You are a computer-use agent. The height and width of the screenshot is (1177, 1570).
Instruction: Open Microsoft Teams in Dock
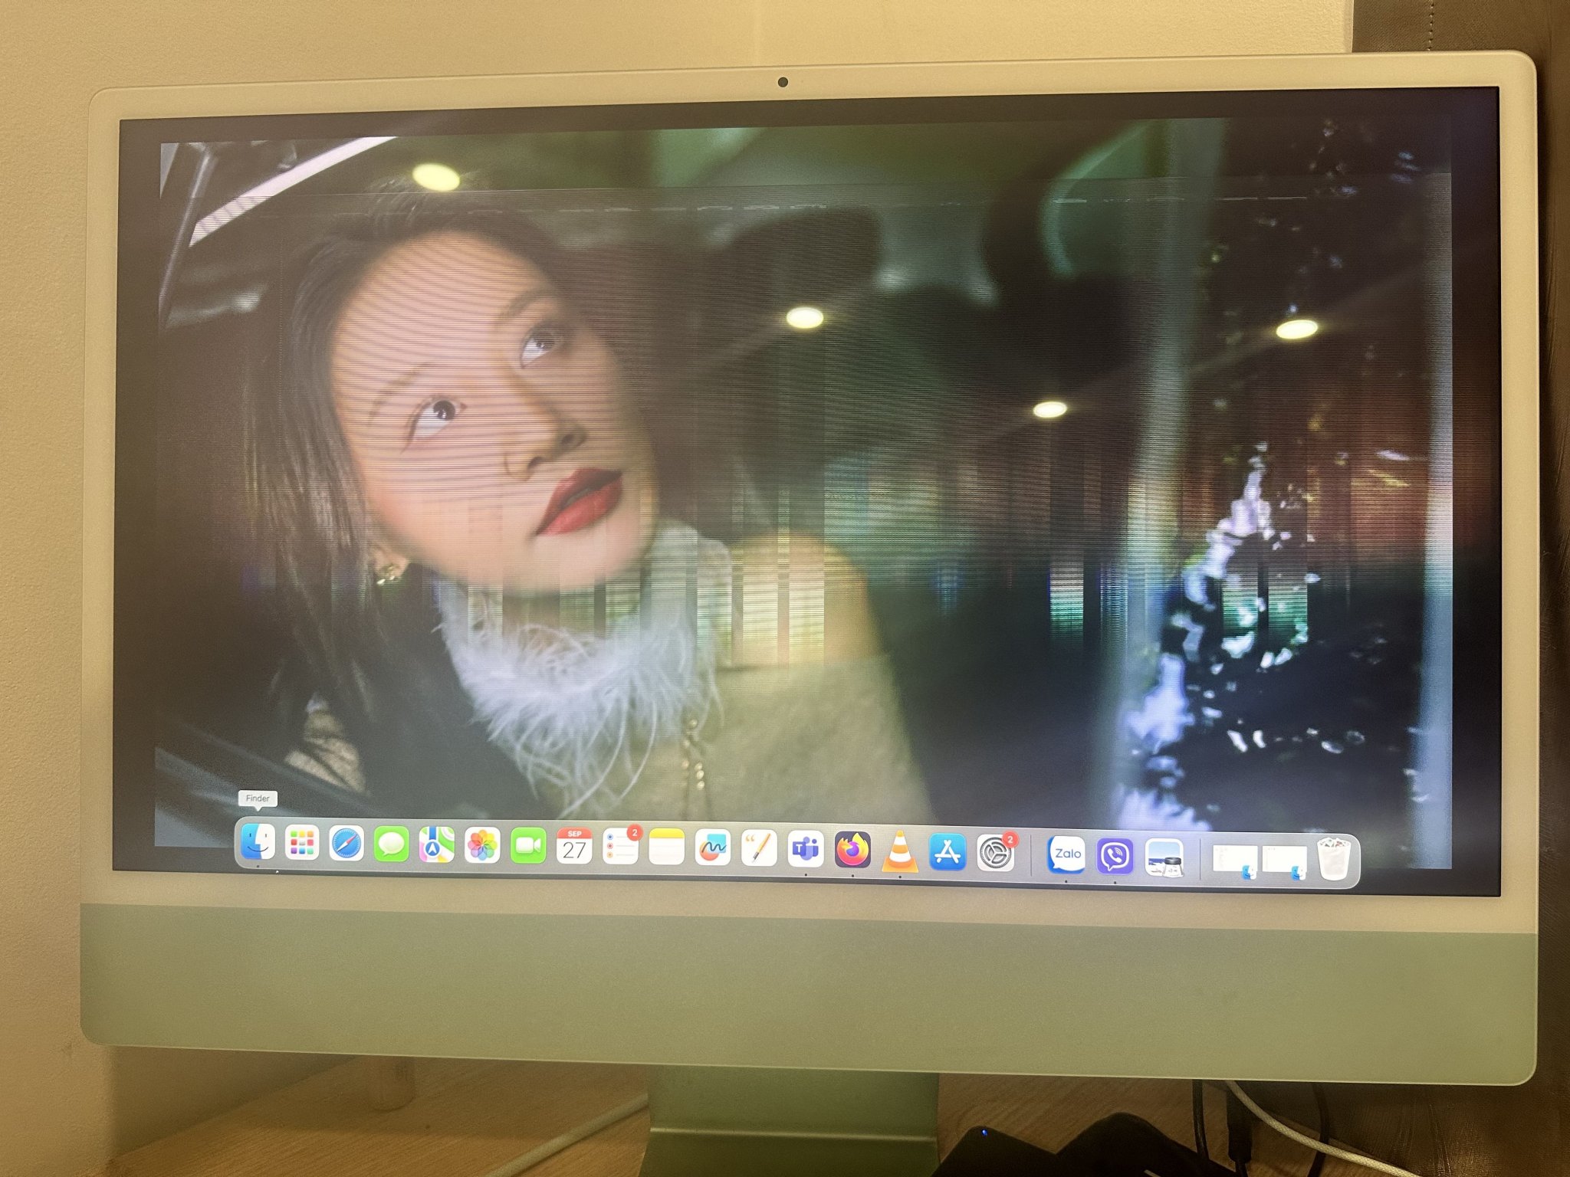point(806,850)
